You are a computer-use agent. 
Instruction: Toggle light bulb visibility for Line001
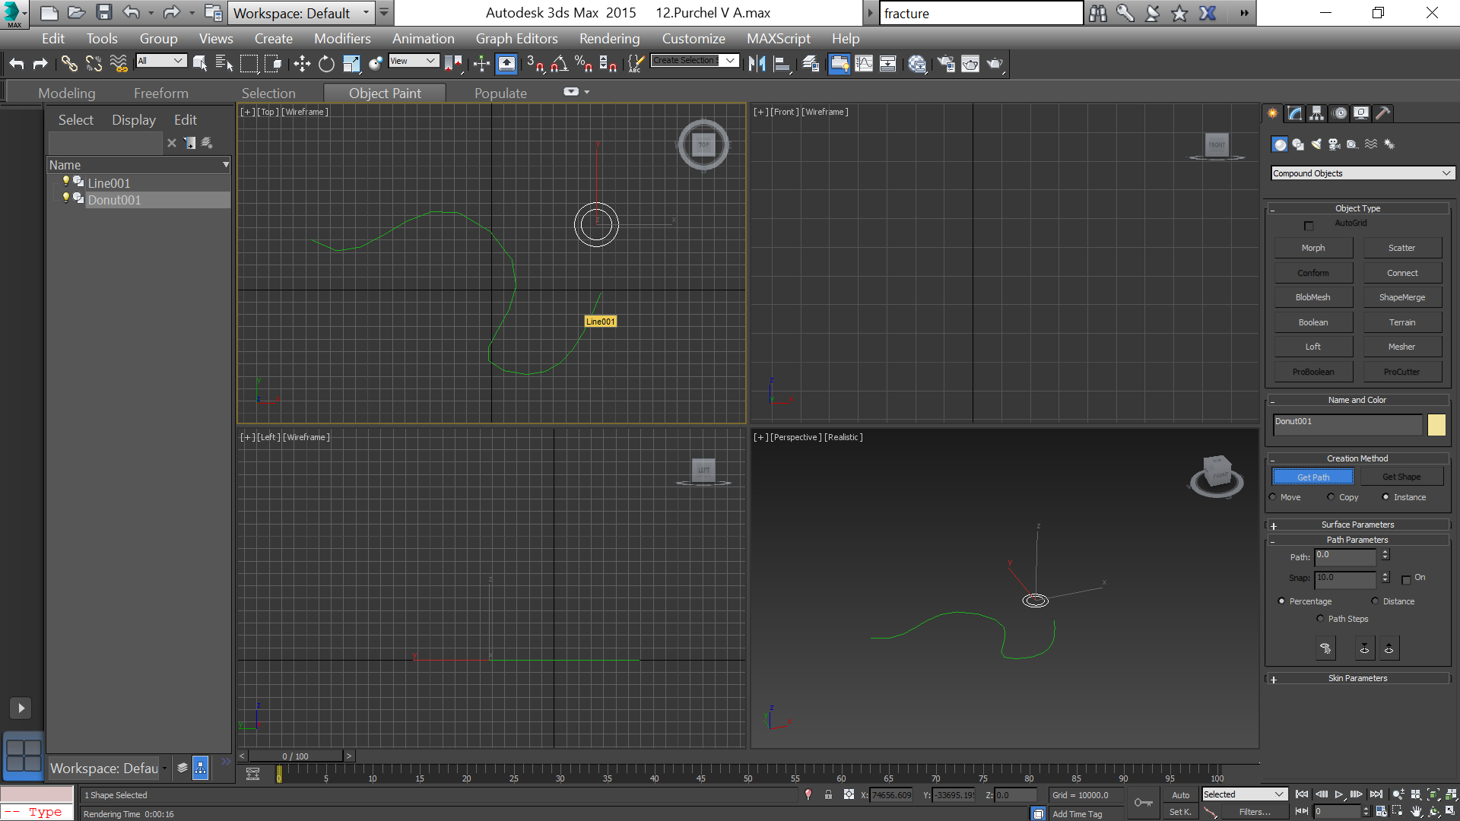coord(66,182)
